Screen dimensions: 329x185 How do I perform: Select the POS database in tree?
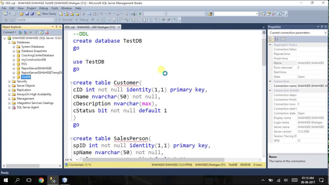click(24, 64)
